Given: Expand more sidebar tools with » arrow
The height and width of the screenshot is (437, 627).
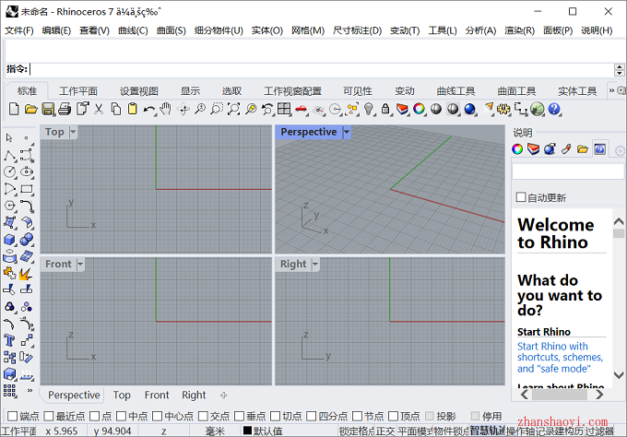Looking at the screenshot, I should coord(30,390).
